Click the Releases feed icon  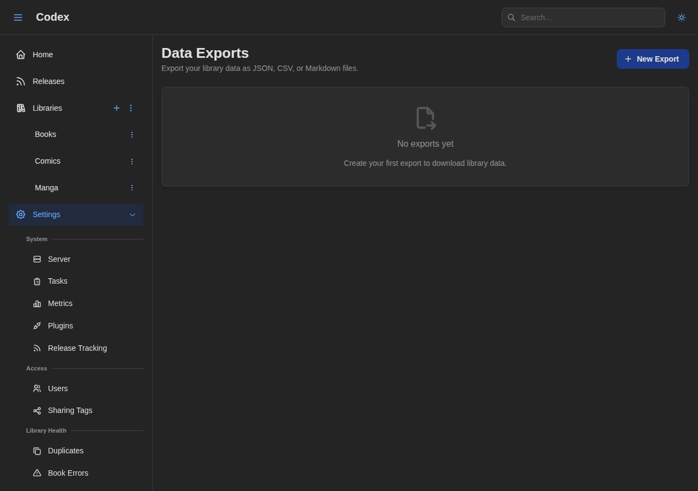pyautogui.click(x=21, y=81)
